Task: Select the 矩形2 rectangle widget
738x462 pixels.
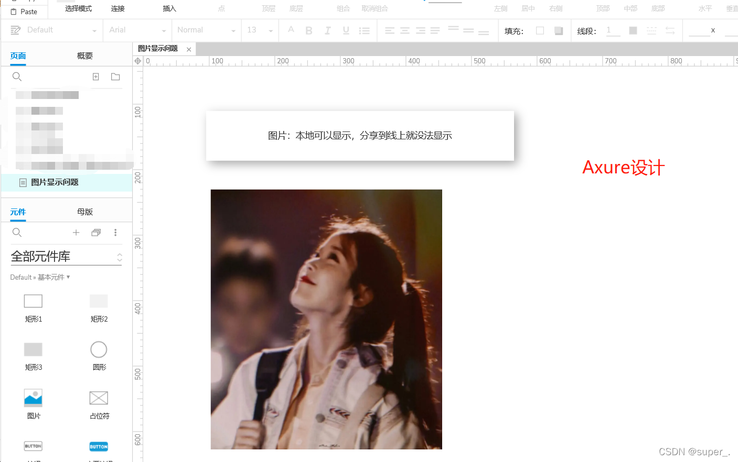Action: (x=99, y=308)
